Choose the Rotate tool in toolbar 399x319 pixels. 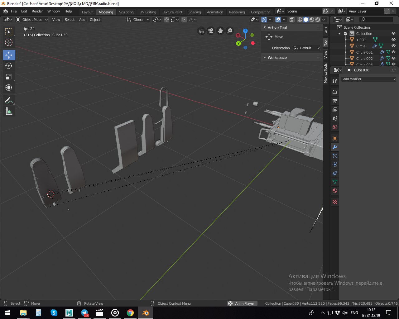(9, 66)
